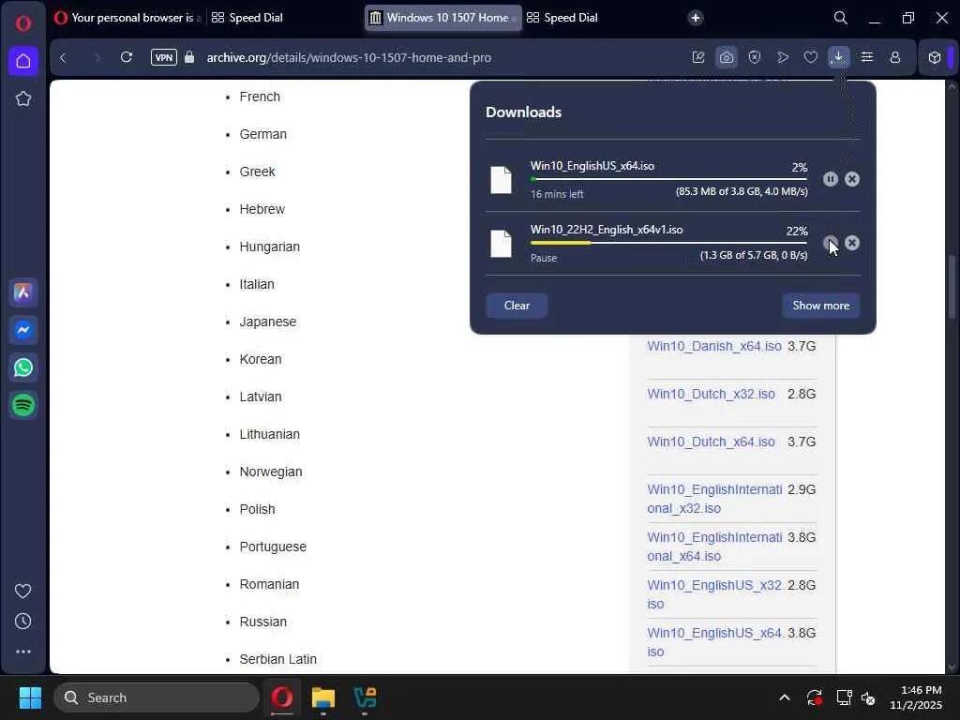
Task: Cancel the Win10_EnglishUS_x64.iso download
Action: [x=851, y=179]
